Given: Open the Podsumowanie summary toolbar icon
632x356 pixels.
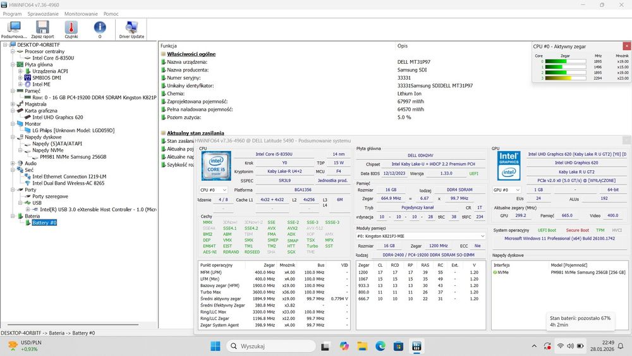Looking at the screenshot, I should pyautogui.click(x=14, y=30).
